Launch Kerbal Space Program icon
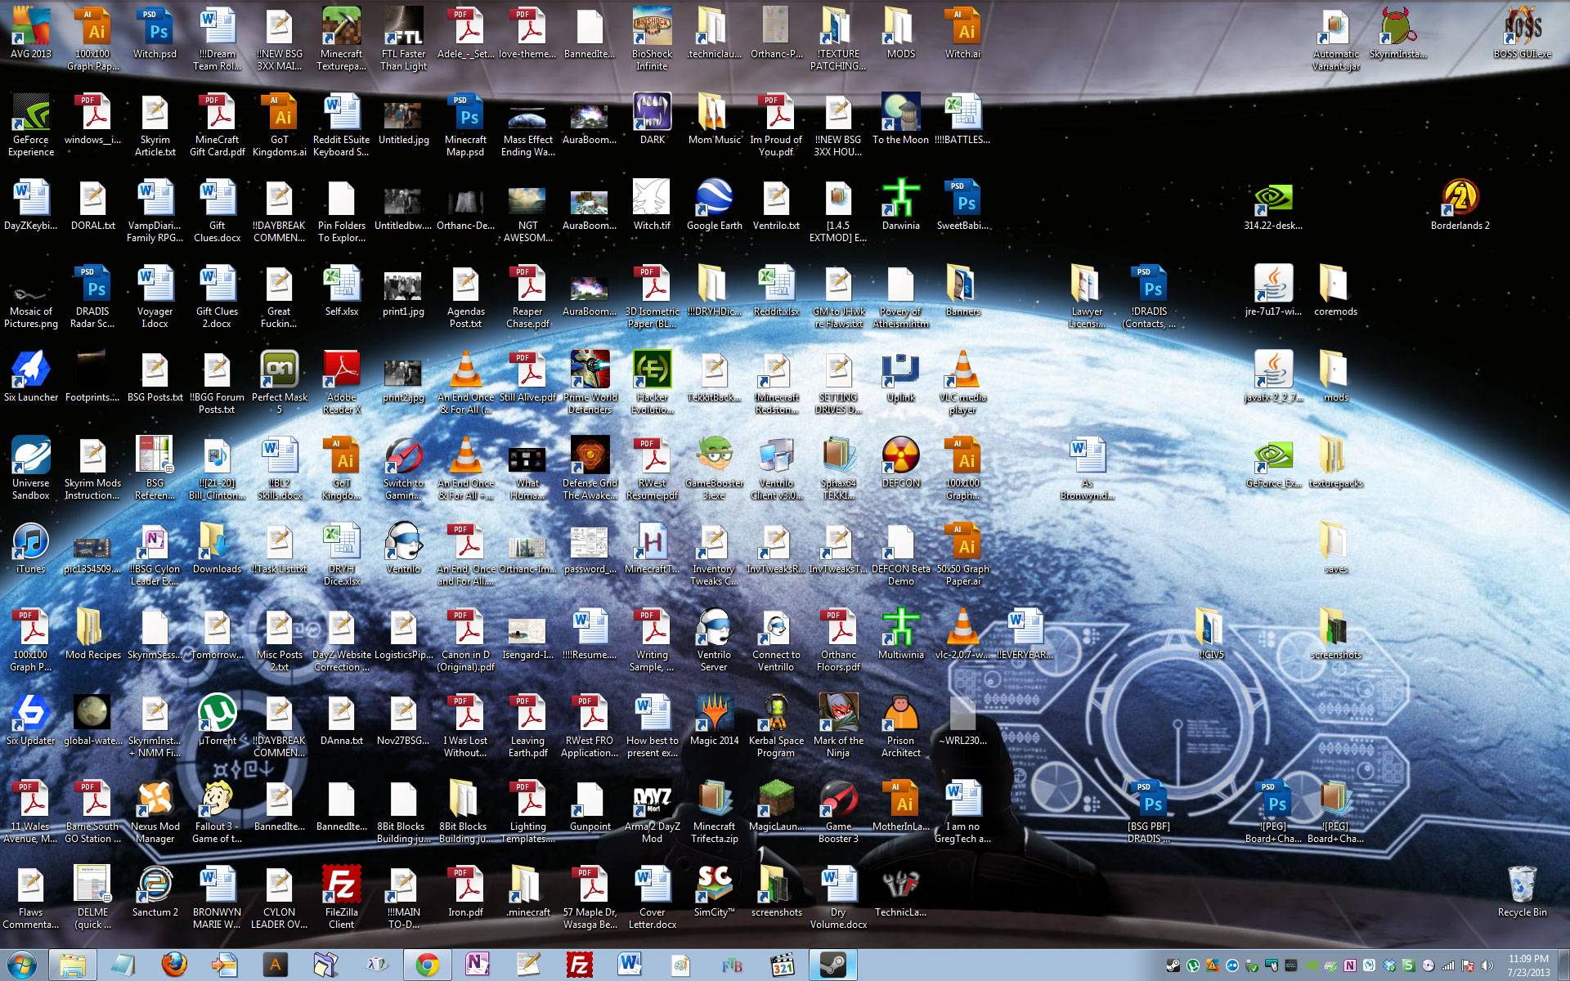The width and height of the screenshot is (1570, 981). coord(776,725)
